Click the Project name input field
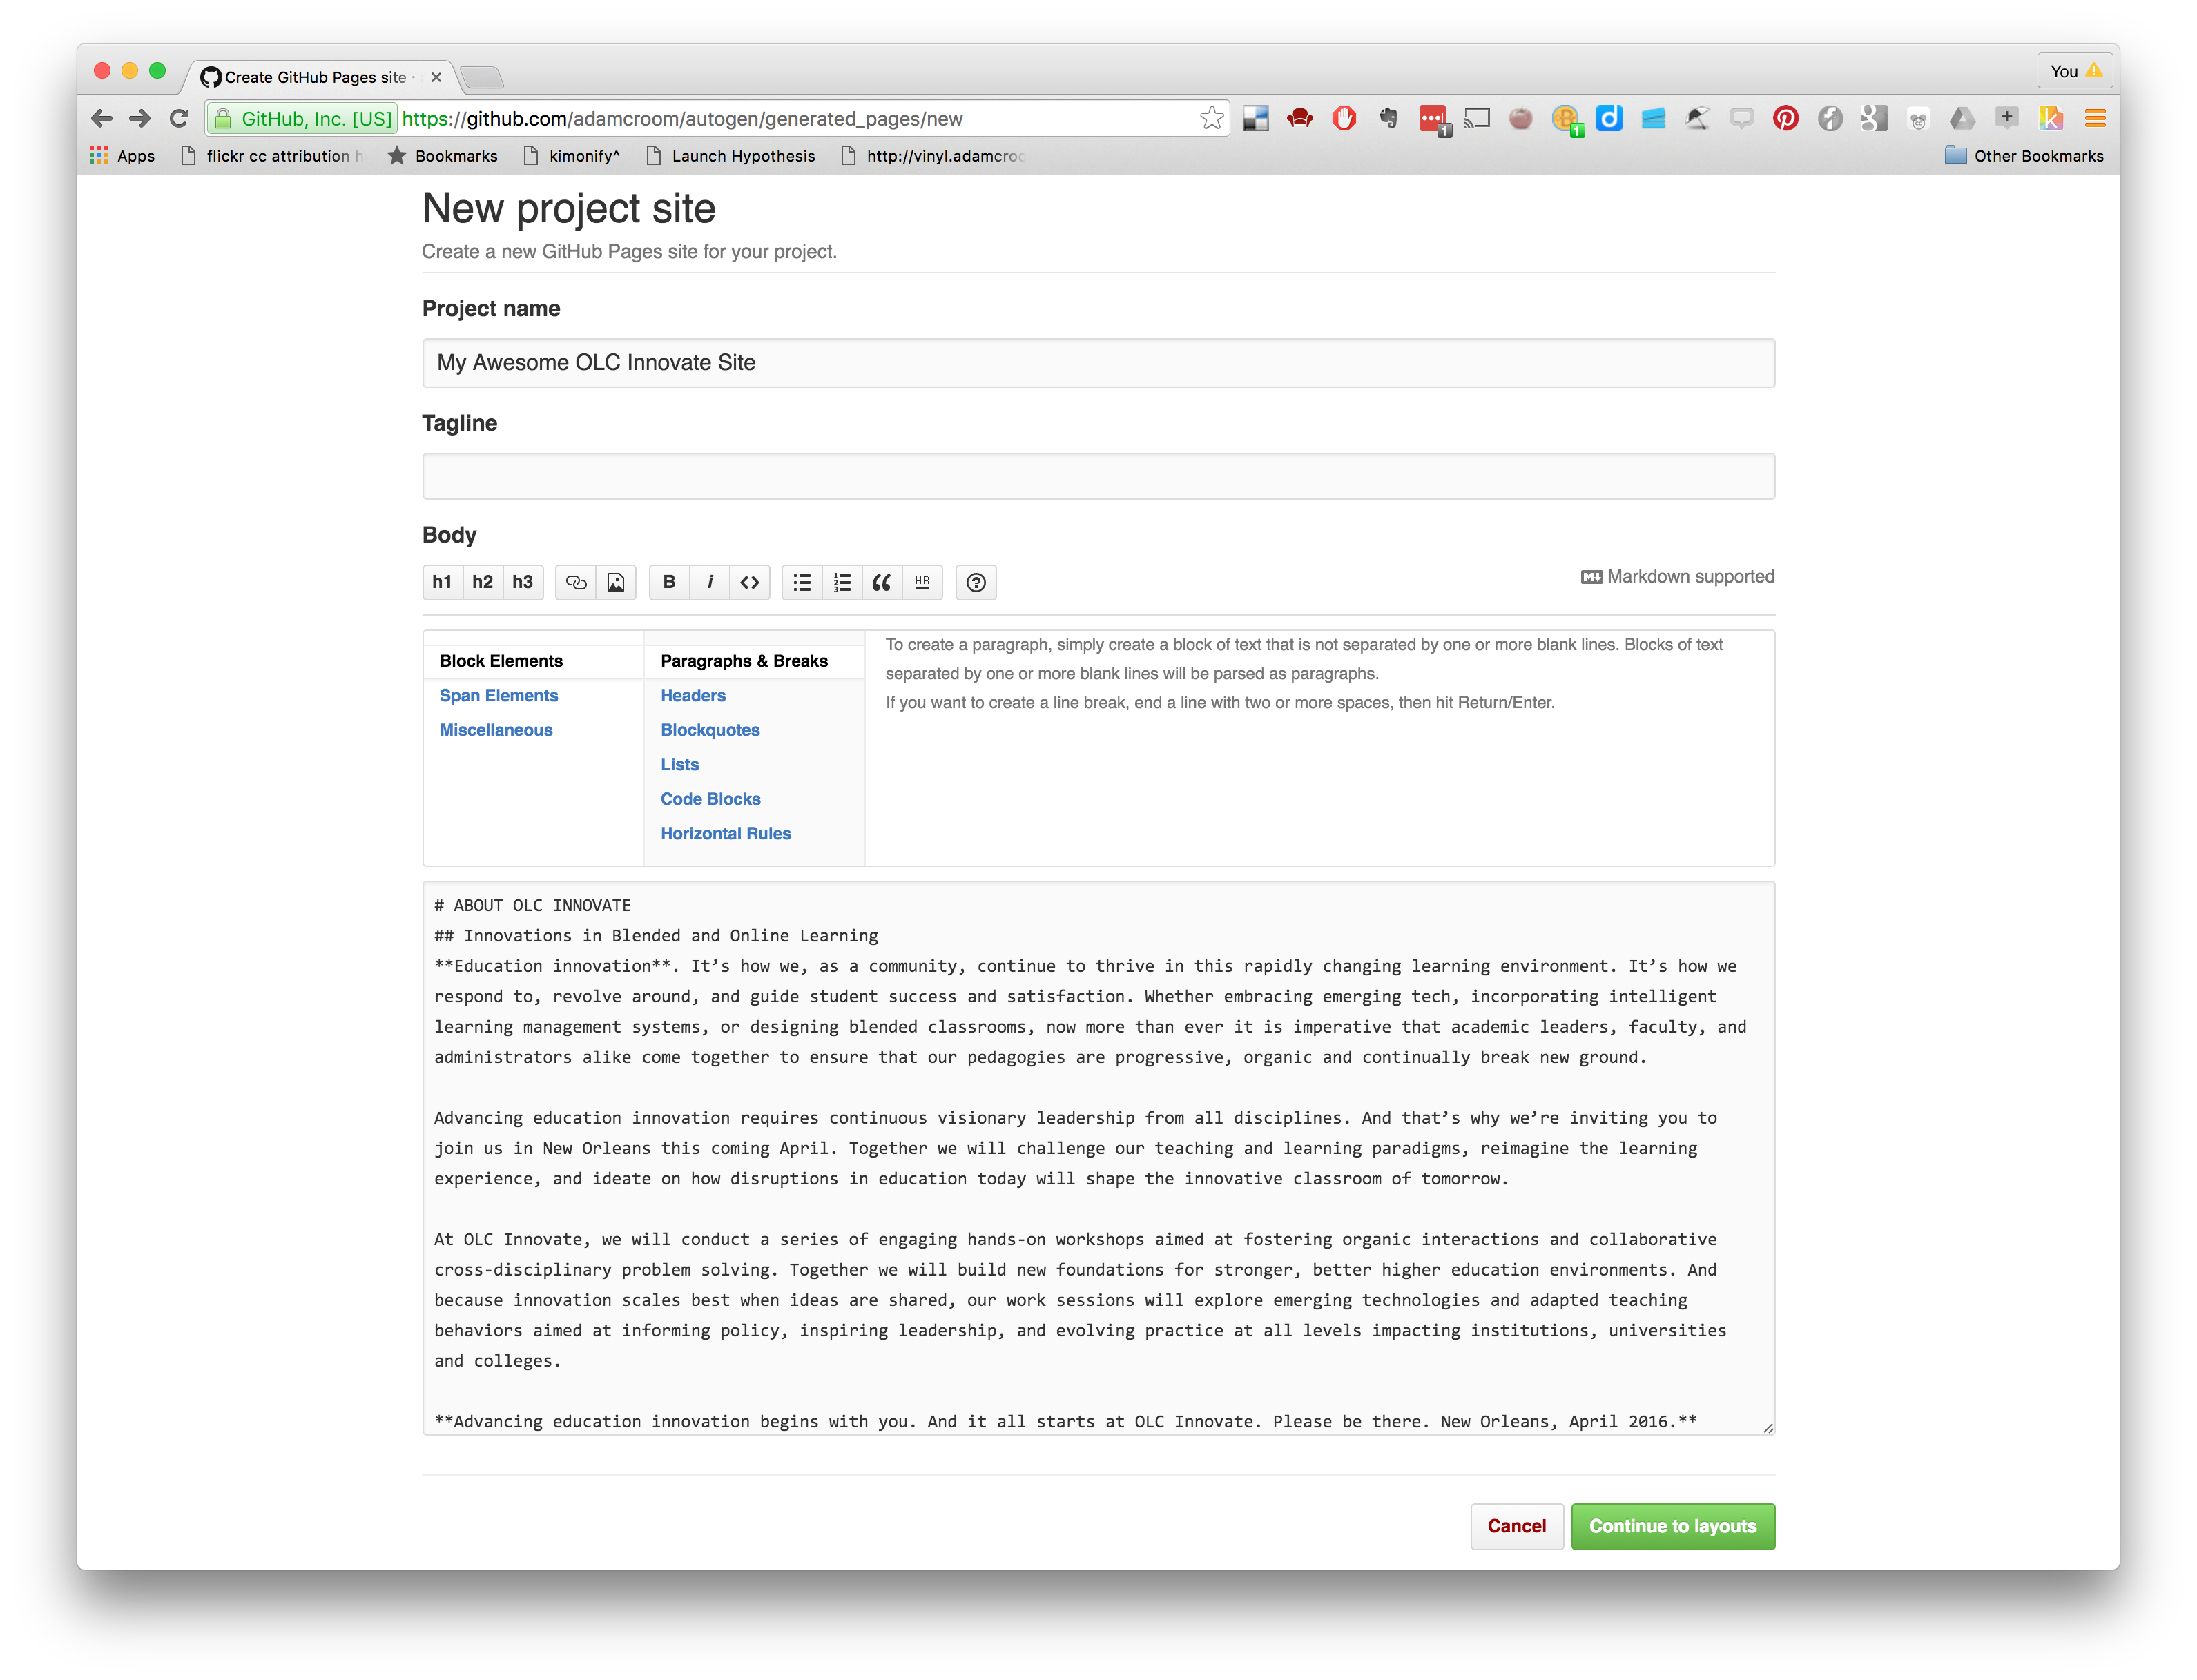2197x1680 pixels. click(1098, 363)
